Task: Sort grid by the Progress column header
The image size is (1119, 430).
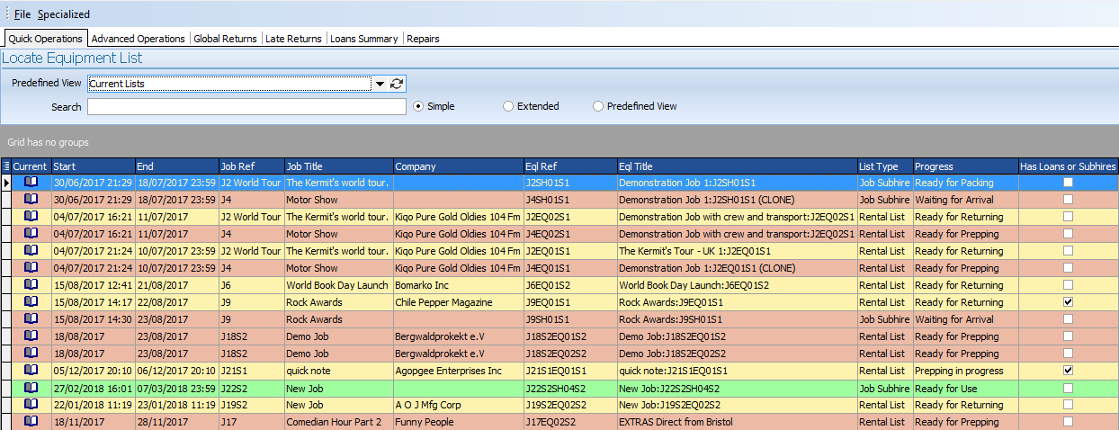Action: [962, 166]
